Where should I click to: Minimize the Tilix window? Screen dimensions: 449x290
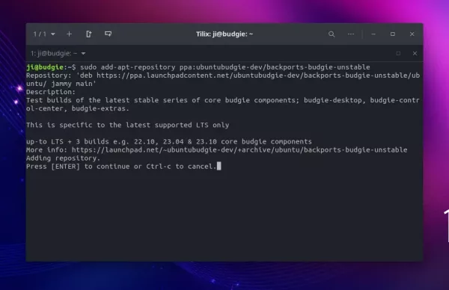coord(373,34)
